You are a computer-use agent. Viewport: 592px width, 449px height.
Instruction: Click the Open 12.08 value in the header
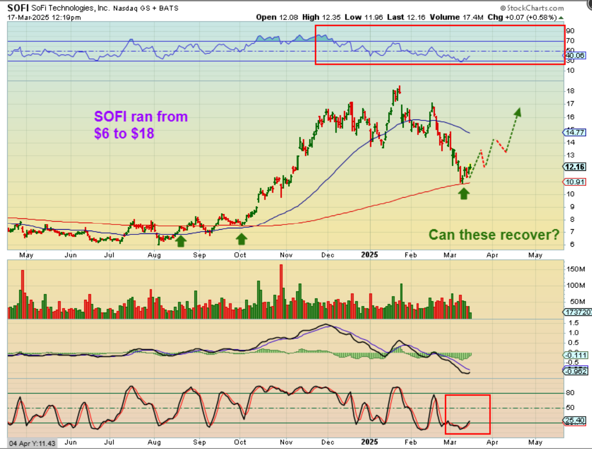click(277, 17)
